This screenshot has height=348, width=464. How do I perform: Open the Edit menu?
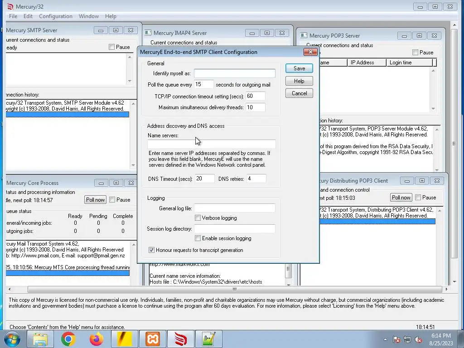(x=28, y=16)
